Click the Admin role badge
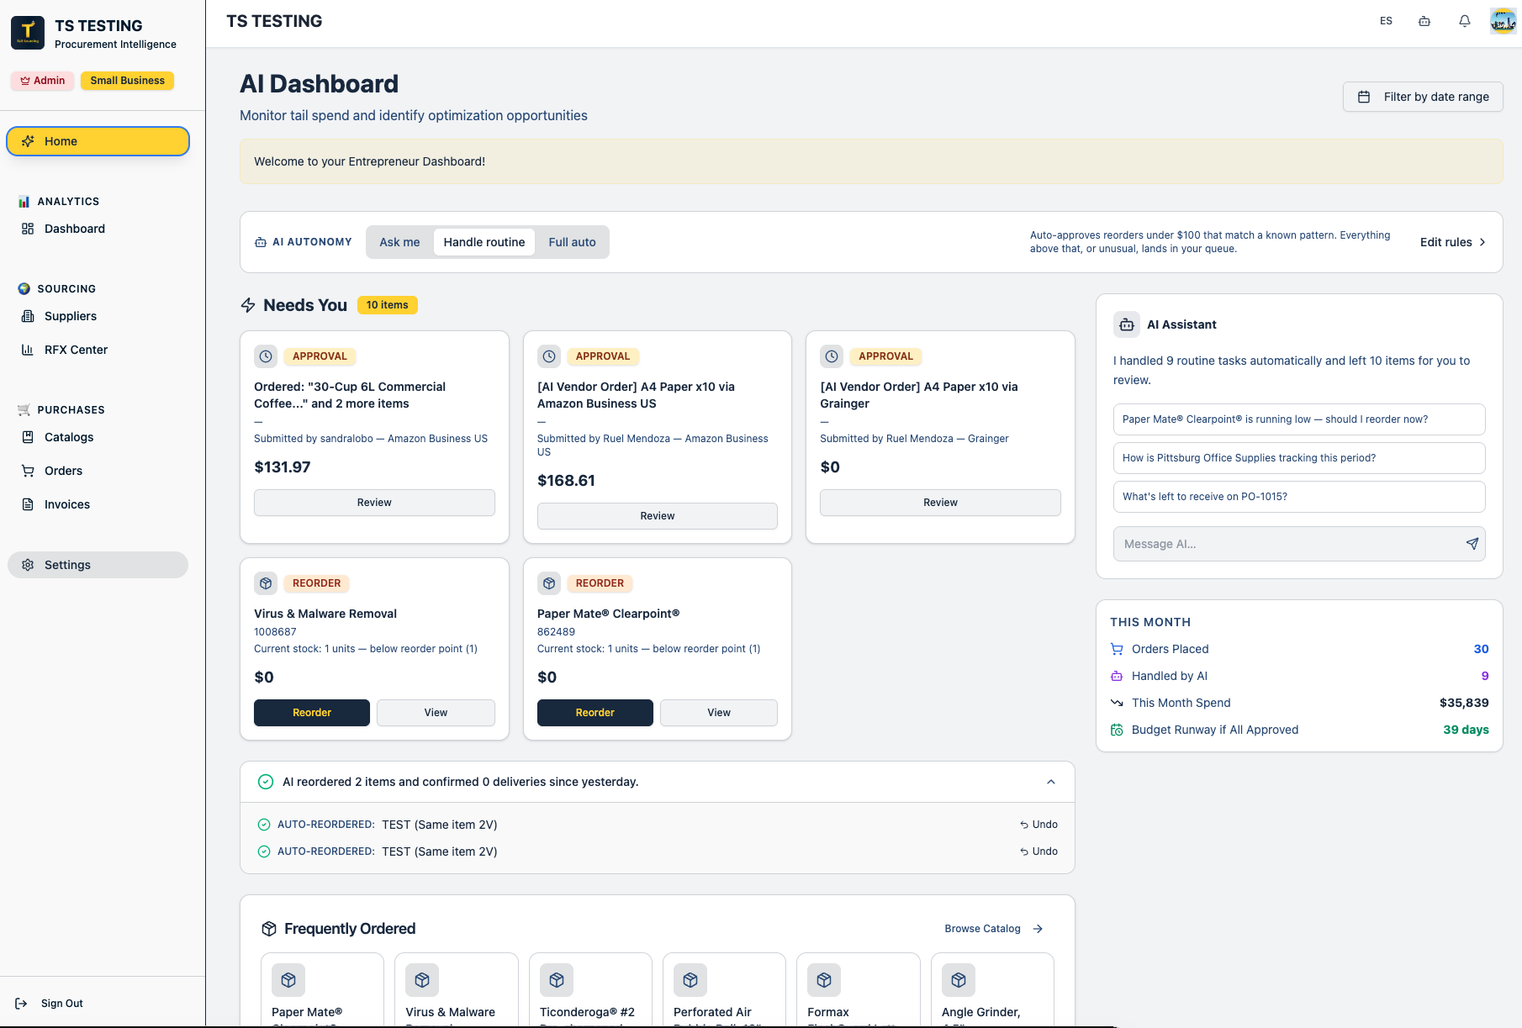 [x=43, y=81]
